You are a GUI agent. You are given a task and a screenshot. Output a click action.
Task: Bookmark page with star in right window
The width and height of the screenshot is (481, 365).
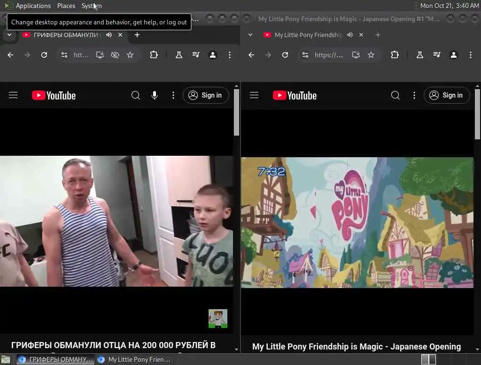coord(371,55)
